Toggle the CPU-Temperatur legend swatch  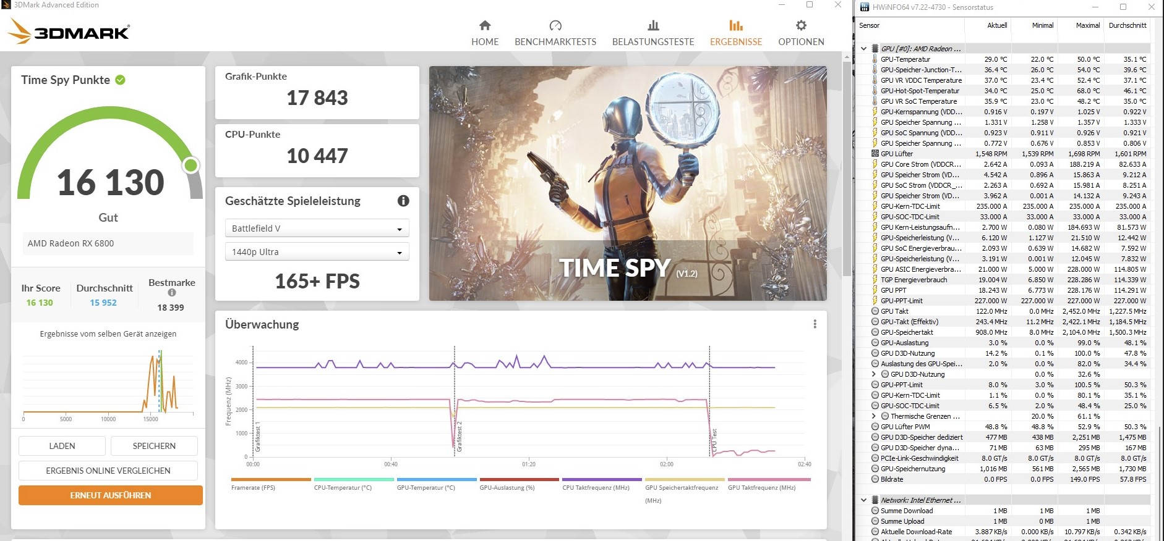click(x=354, y=479)
